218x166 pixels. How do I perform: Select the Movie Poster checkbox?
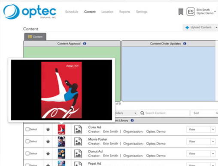tap(27, 142)
